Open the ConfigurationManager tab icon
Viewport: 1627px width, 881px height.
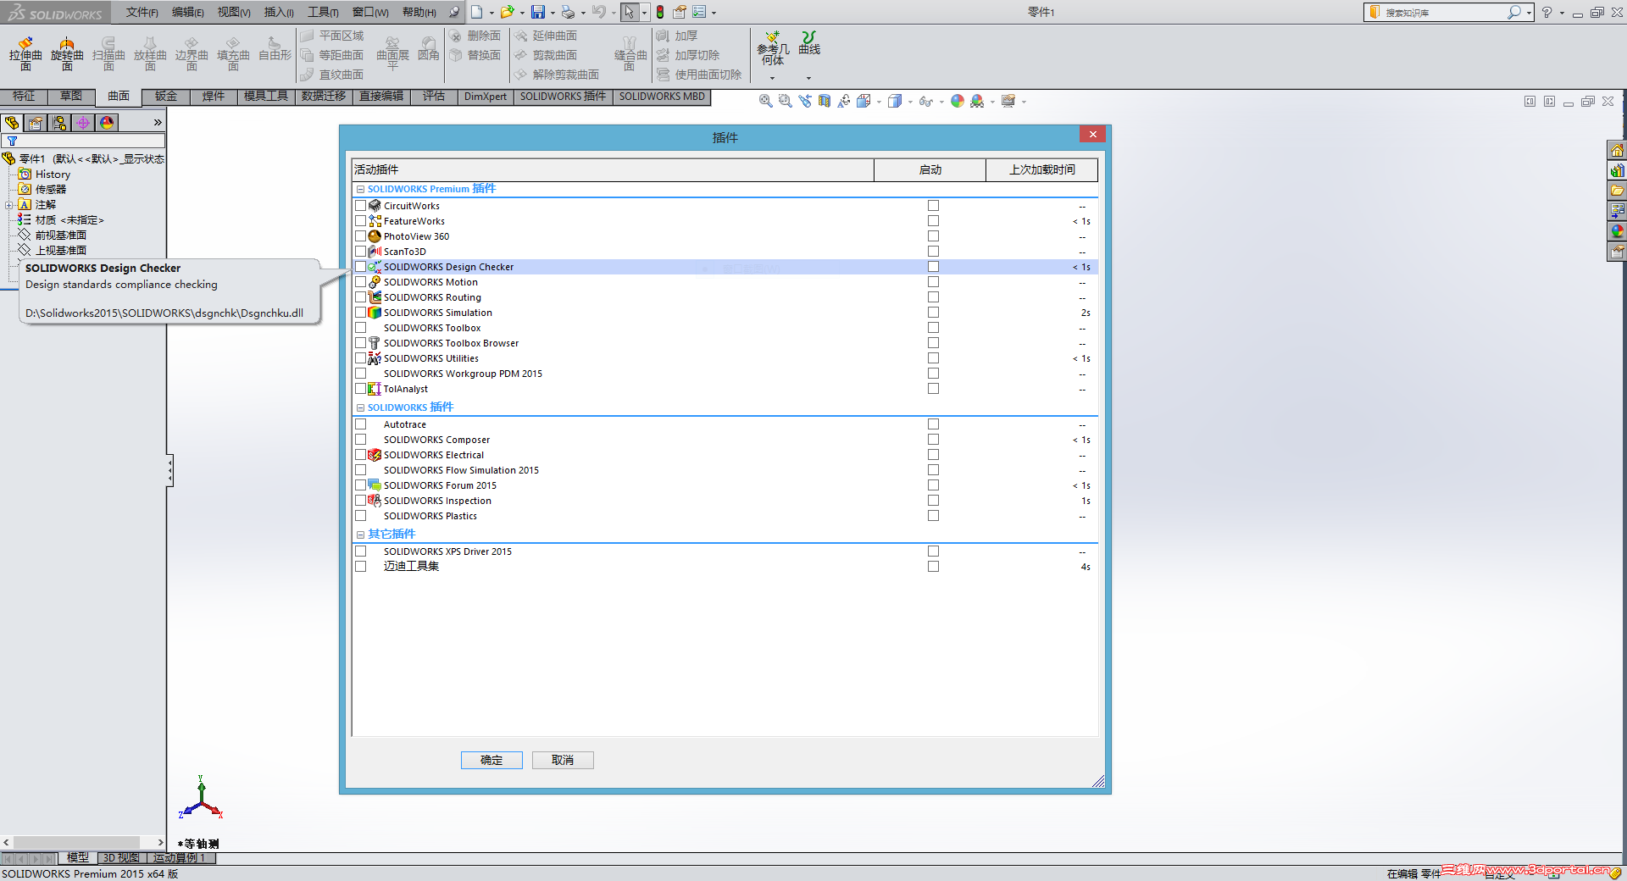59,123
